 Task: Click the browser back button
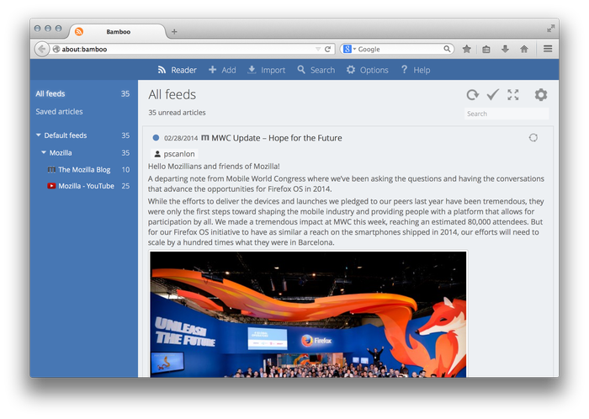pyautogui.click(x=42, y=49)
